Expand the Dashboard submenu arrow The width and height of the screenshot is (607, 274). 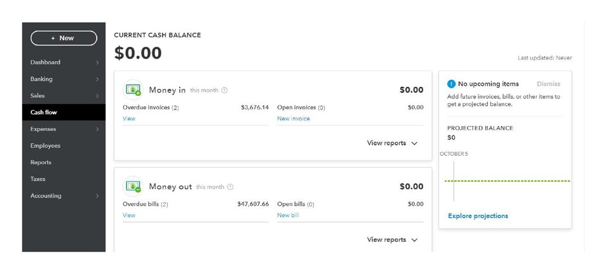(97, 62)
